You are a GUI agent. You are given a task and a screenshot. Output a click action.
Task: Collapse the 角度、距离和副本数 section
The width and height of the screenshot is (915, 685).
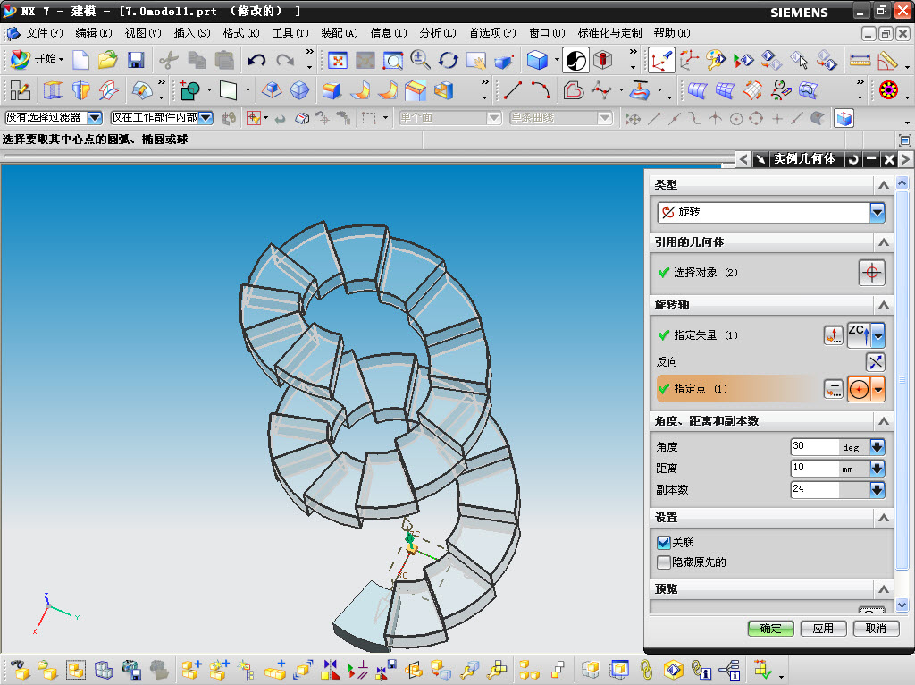[x=884, y=421]
